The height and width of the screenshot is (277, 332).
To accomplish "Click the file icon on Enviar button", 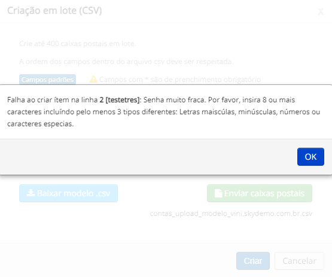I will 218,193.
